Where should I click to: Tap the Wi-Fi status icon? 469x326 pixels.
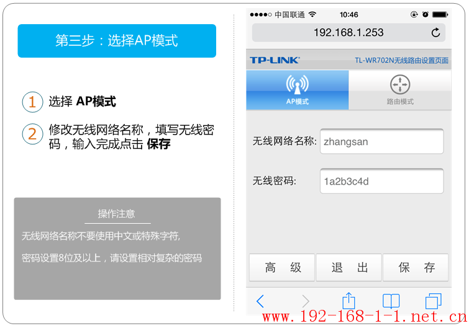[x=312, y=14]
